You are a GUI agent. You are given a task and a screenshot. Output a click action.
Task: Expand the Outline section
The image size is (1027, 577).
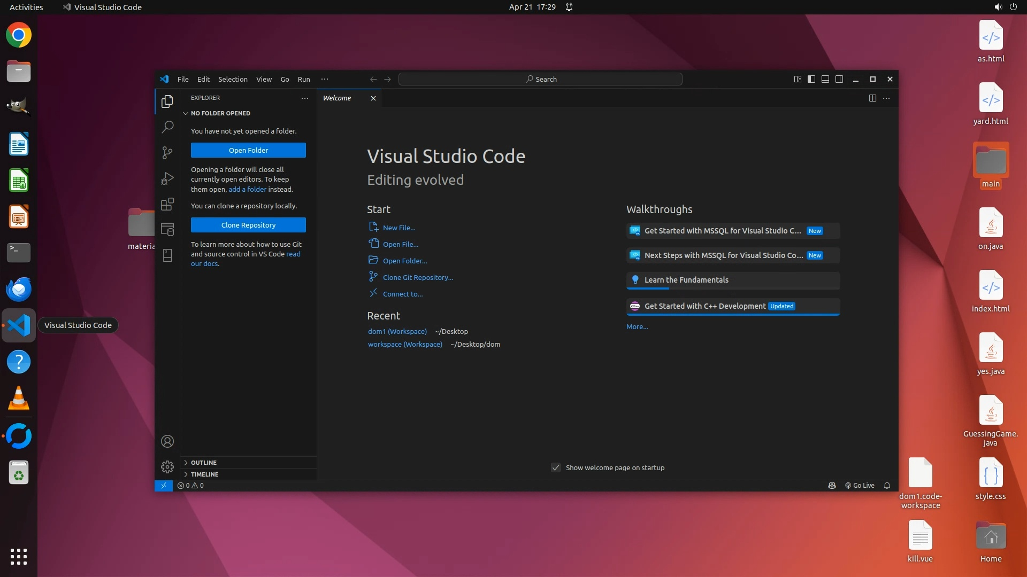[x=204, y=463]
